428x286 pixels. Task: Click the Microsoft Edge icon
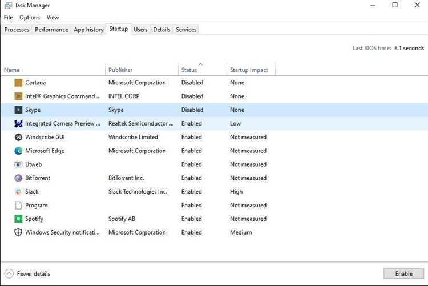(x=18, y=151)
